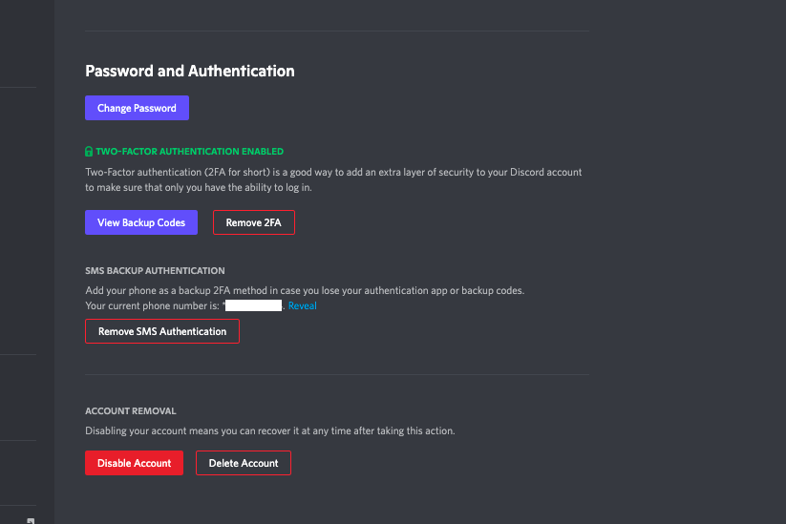Screen dimensions: 786x524
Task: Reveal the hidden phone number
Action: click(x=302, y=305)
